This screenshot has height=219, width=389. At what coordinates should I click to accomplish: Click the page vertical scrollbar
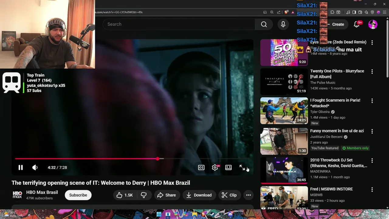pos(387,49)
